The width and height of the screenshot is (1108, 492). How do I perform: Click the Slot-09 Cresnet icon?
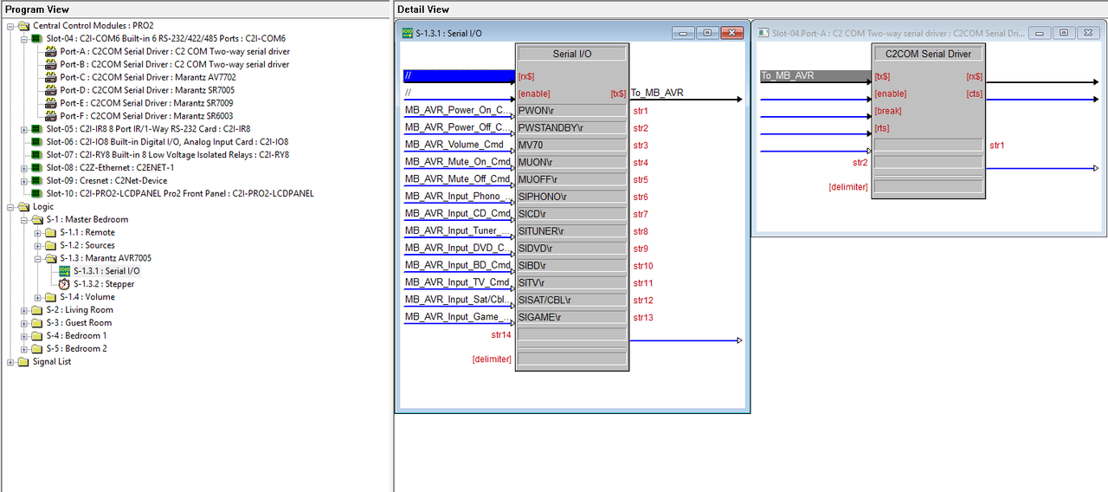pos(37,181)
